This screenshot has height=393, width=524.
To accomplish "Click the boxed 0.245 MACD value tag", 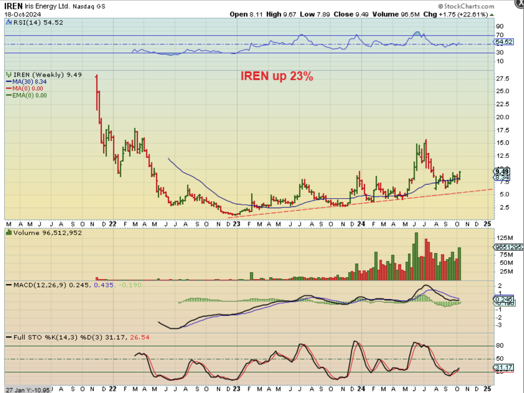I will tap(502, 299).
